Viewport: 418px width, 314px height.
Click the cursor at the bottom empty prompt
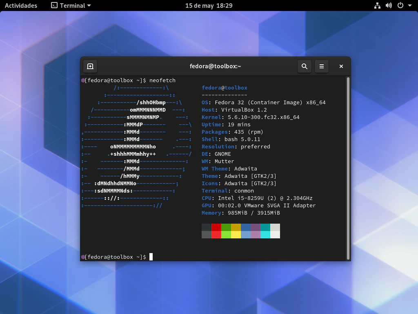pyautogui.click(x=151, y=257)
